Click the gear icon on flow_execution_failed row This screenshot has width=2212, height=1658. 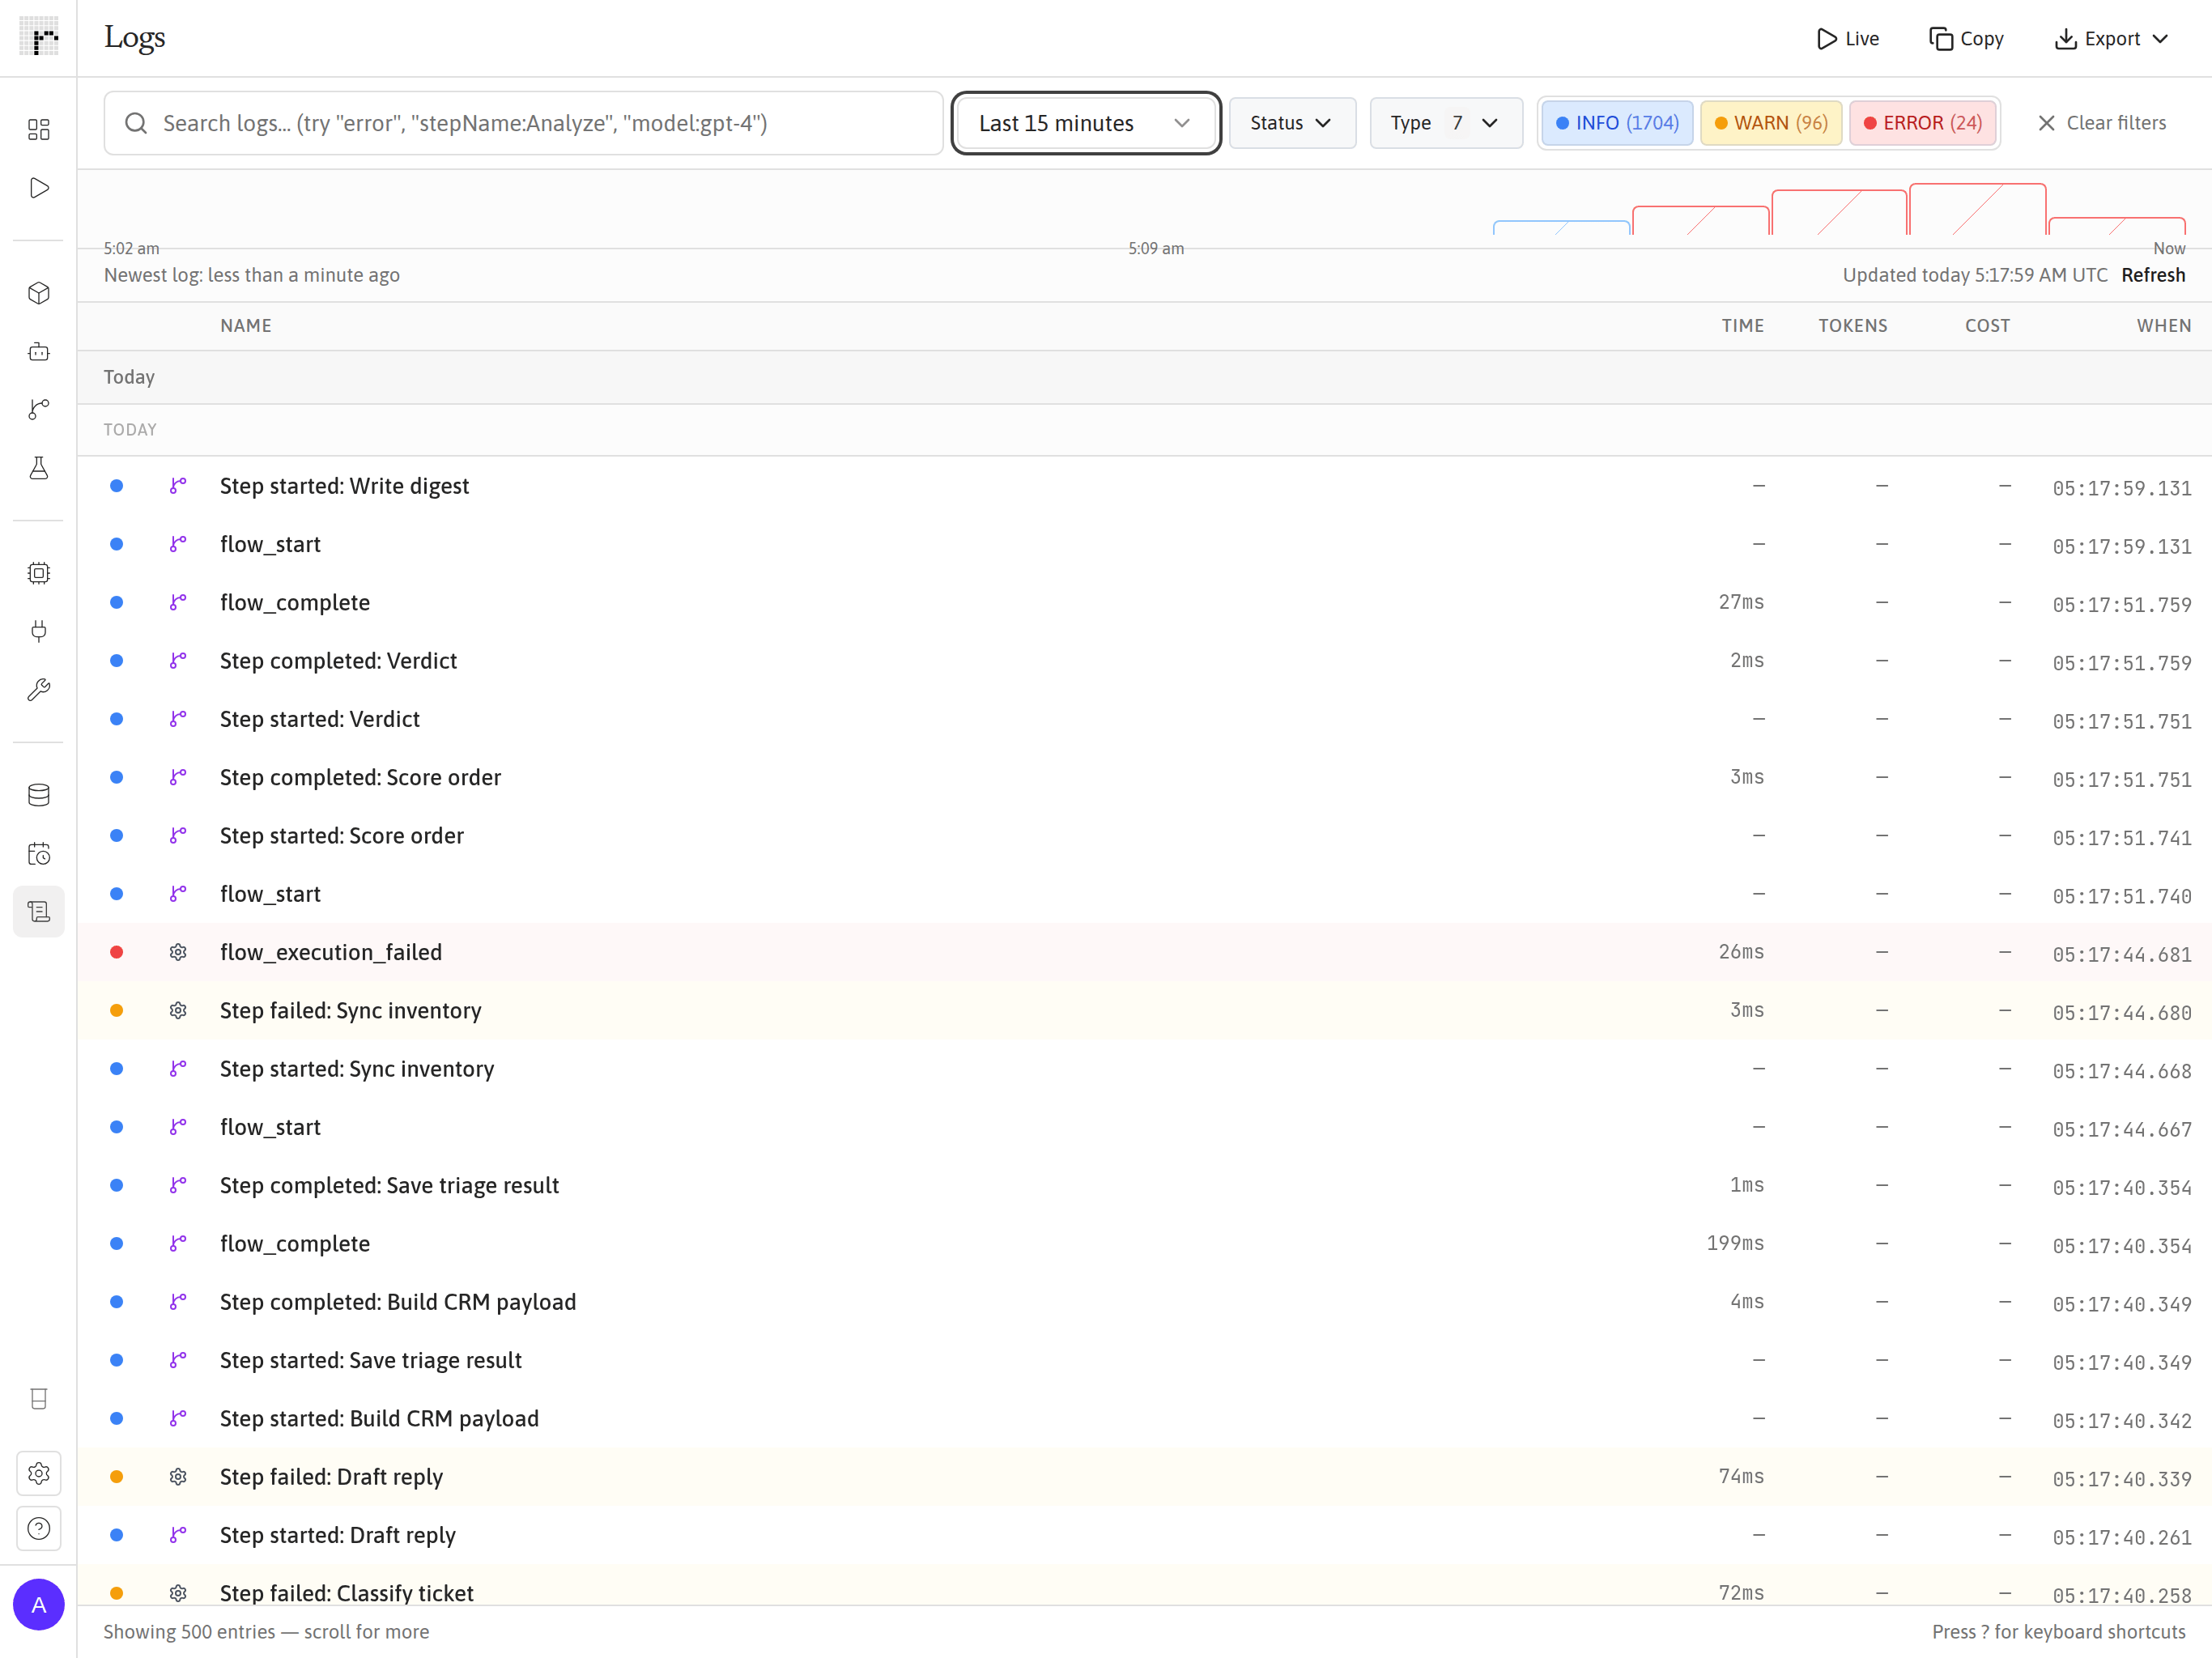click(x=178, y=952)
